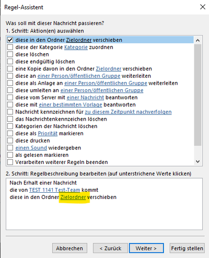Screen dimensions: 209x258
Task: Open 'einer Person/öffentlichen Gruppe' link in 'diese an' row
Action: pos(79,76)
